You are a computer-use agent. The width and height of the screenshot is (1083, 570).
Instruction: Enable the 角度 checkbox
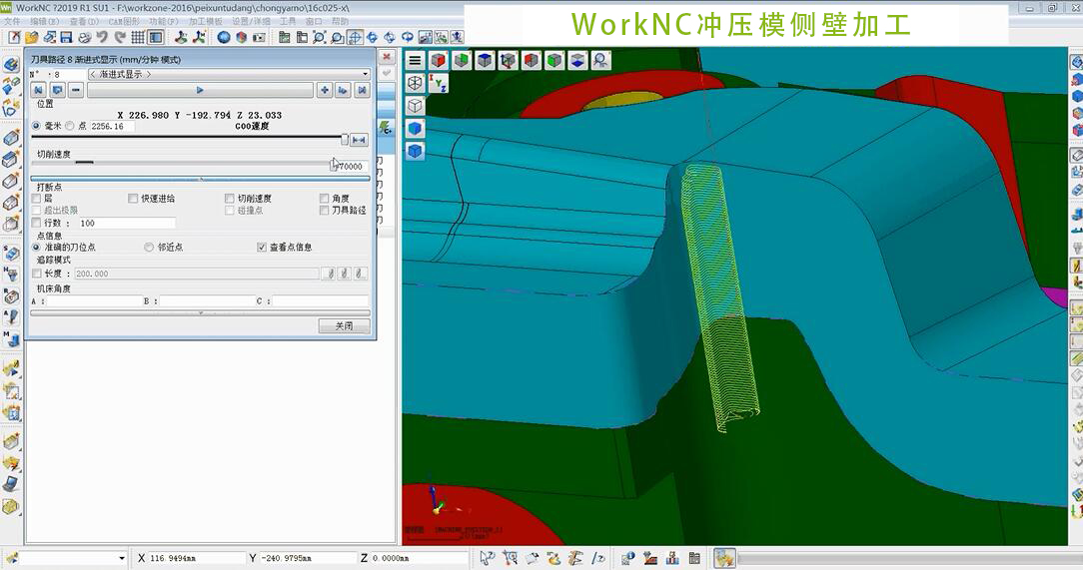pyautogui.click(x=324, y=199)
